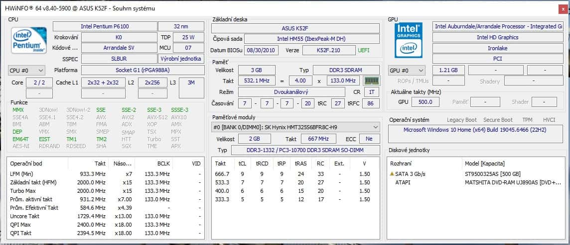This screenshot has width=570, height=245.
Task: Click the green memory module icon
Action: pyautogui.click(x=372, y=81)
